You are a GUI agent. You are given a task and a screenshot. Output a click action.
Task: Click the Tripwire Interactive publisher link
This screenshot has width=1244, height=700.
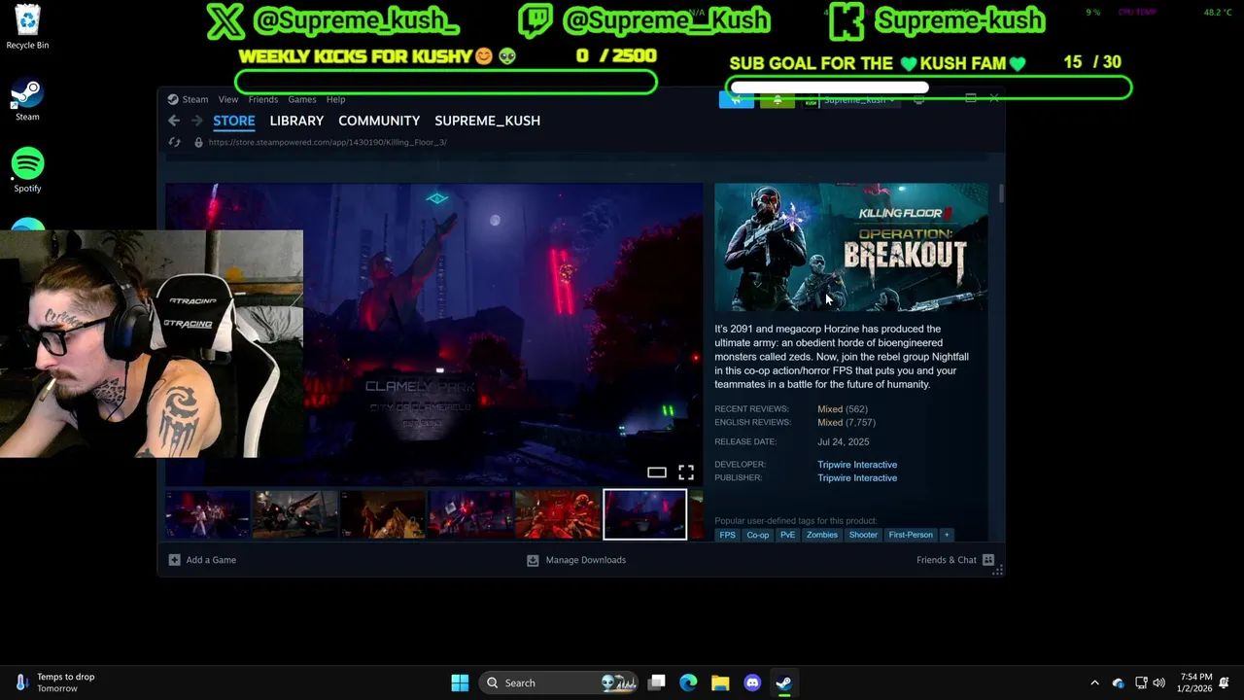point(857,478)
